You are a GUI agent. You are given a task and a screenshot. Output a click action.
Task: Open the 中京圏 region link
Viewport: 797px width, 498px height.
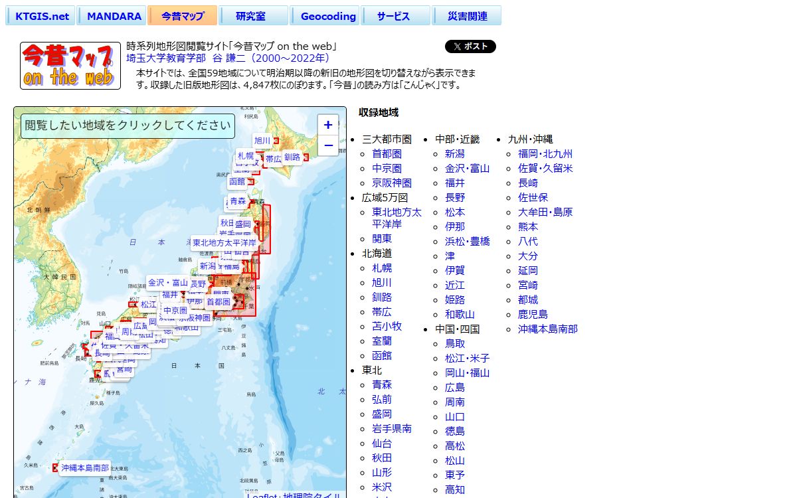coord(387,168)
